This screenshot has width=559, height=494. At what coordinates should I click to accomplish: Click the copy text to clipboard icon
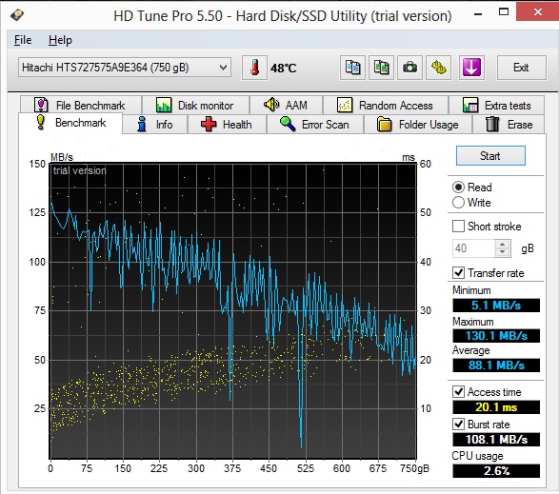point(352,68)
